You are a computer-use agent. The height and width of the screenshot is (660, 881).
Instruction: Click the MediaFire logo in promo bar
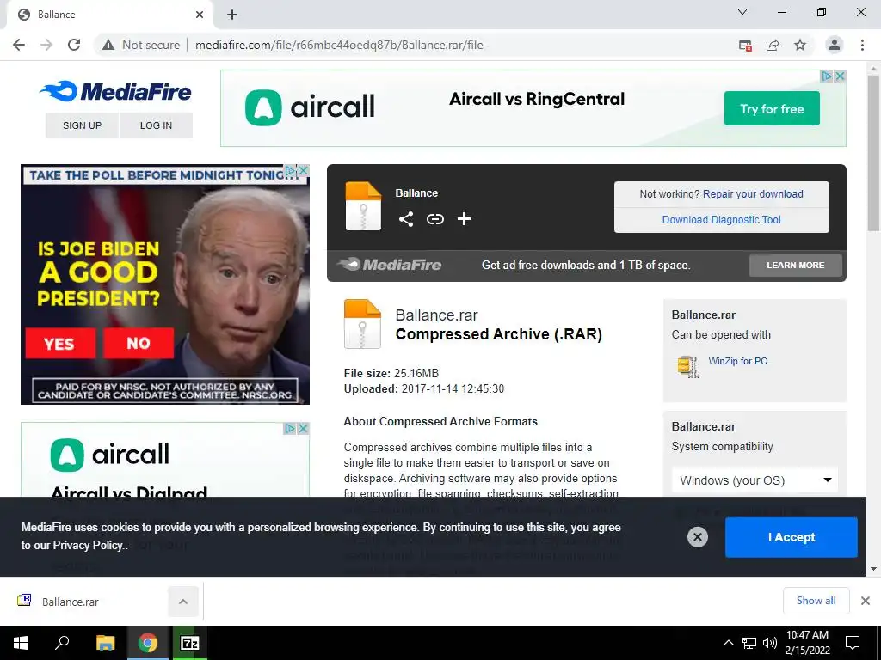[x=390, y=265]
